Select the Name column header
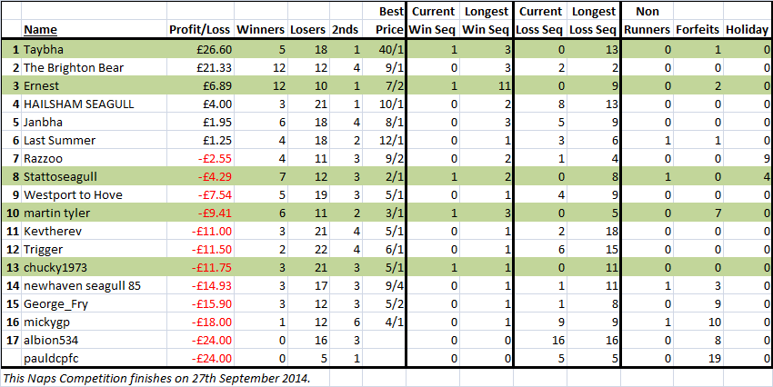Screen dimensions: 773x387 40,30
